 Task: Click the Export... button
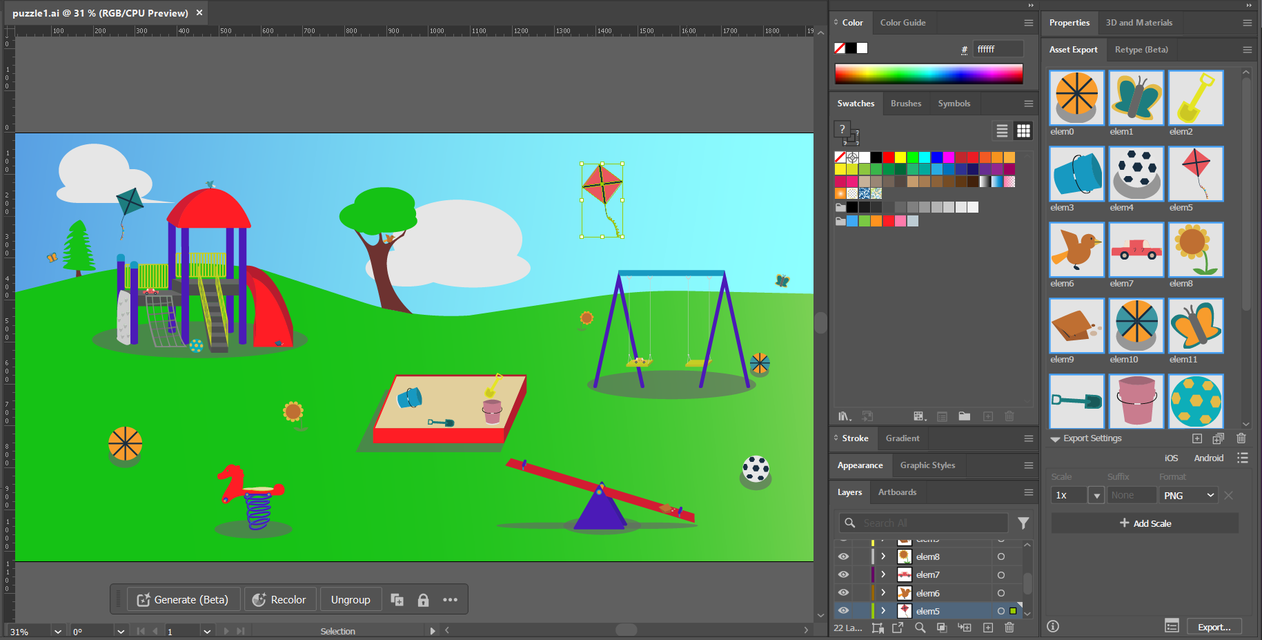pos(1214,627)
